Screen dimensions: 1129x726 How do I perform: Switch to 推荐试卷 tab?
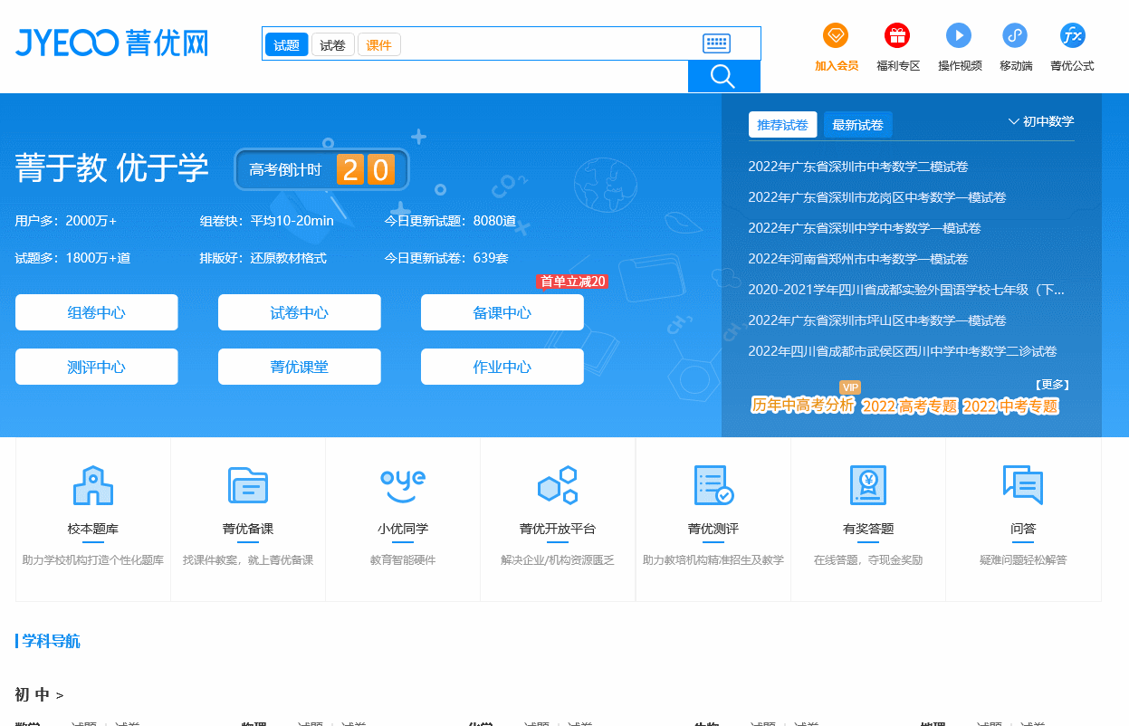[x=783, y=125]
